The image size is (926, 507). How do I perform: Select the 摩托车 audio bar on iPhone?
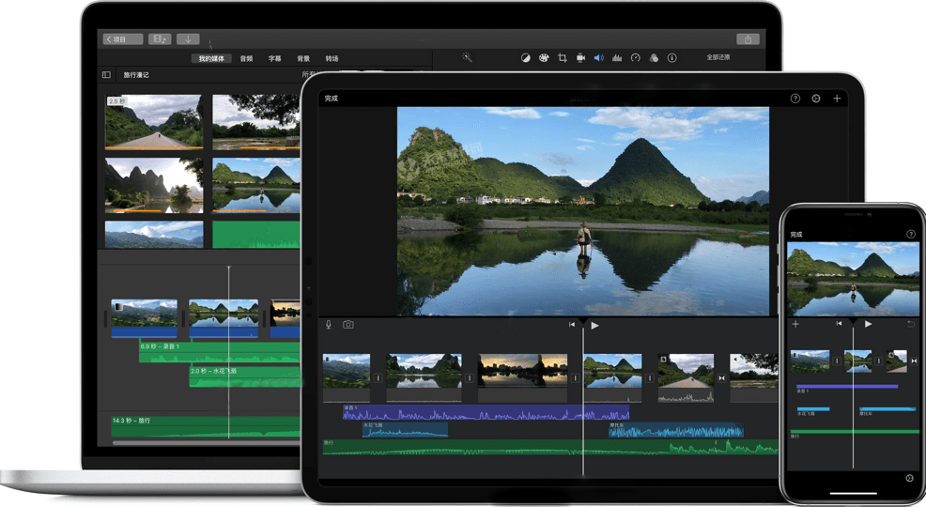point(887,408)
